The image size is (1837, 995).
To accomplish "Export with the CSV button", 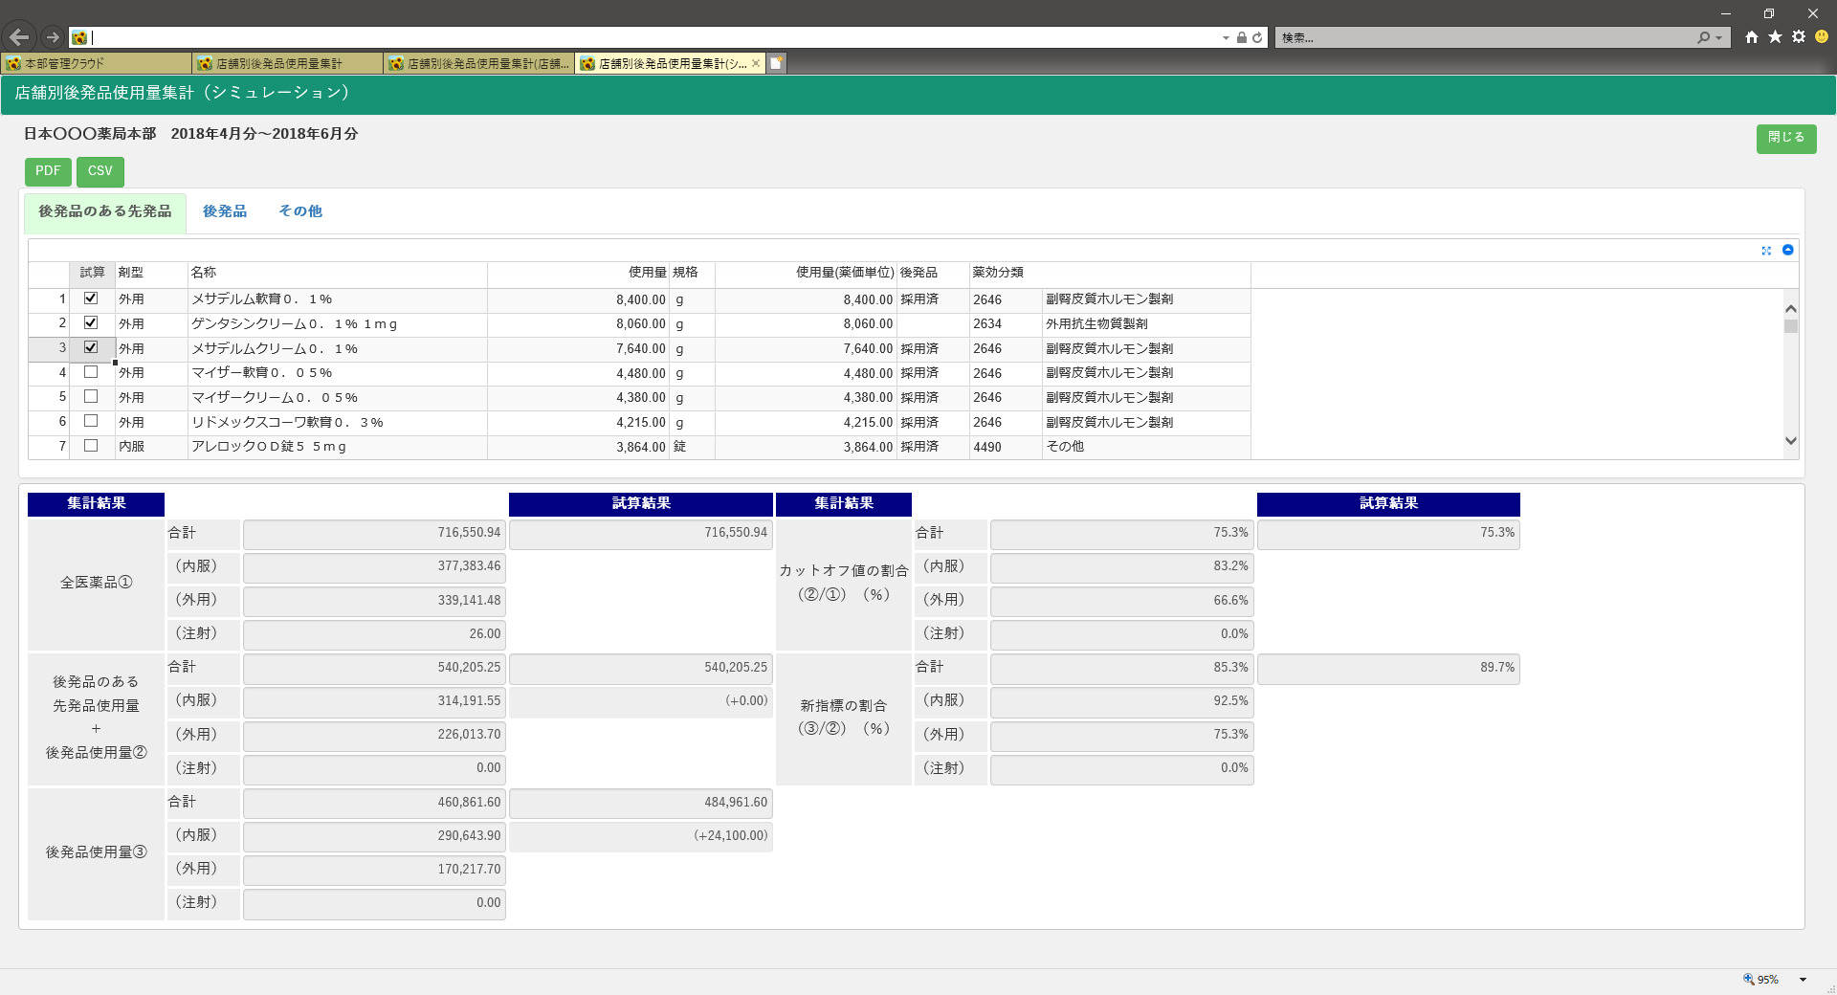I will click(x=100, y=171).
